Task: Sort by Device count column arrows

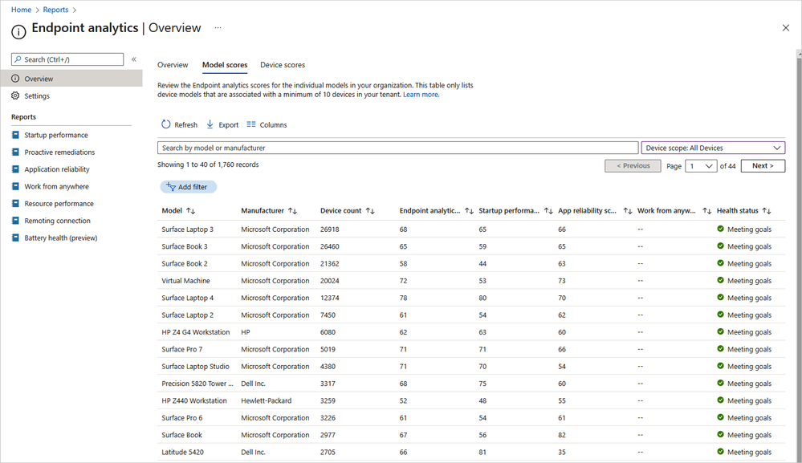Action: click(x=370, y=210)
